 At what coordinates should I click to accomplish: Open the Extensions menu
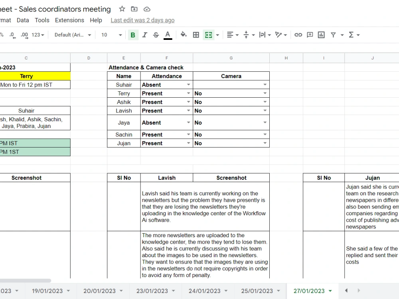tap(69, 20)
